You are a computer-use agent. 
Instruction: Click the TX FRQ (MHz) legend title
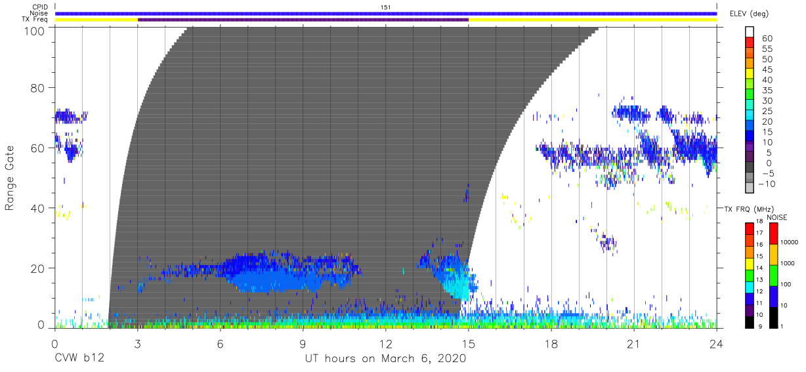pos(748,209)
